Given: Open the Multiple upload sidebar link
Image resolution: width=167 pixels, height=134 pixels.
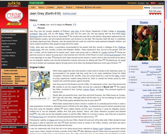Looking at the screenshot, I should click(x=20, y=76).
